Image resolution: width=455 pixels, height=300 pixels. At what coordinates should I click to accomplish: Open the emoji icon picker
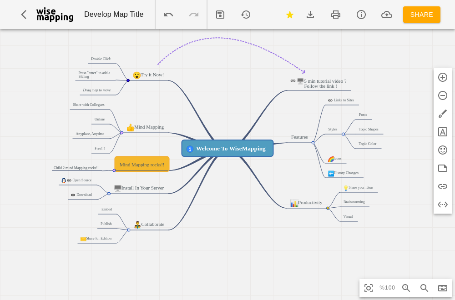443,150
